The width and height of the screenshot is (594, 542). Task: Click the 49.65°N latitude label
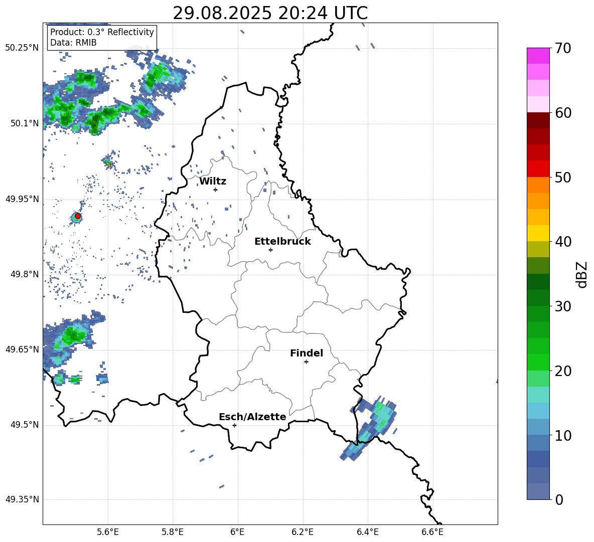[22, 349]
